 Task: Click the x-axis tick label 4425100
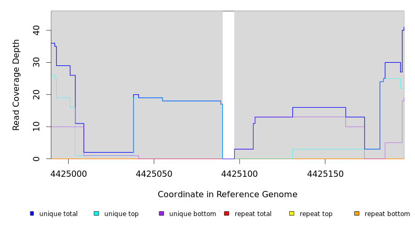pyautogui.click(x=239, y=173)
